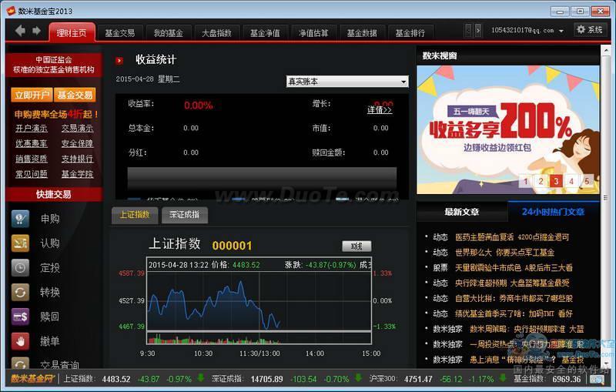The image size is (616, 392).
Task: Click the 立即开户 button
Action: [x=32, y=95]
